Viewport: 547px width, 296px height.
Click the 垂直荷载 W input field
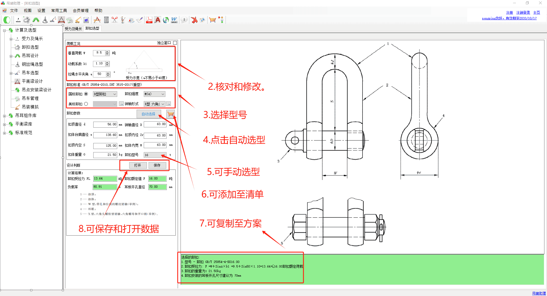click(x=99, y=53)
